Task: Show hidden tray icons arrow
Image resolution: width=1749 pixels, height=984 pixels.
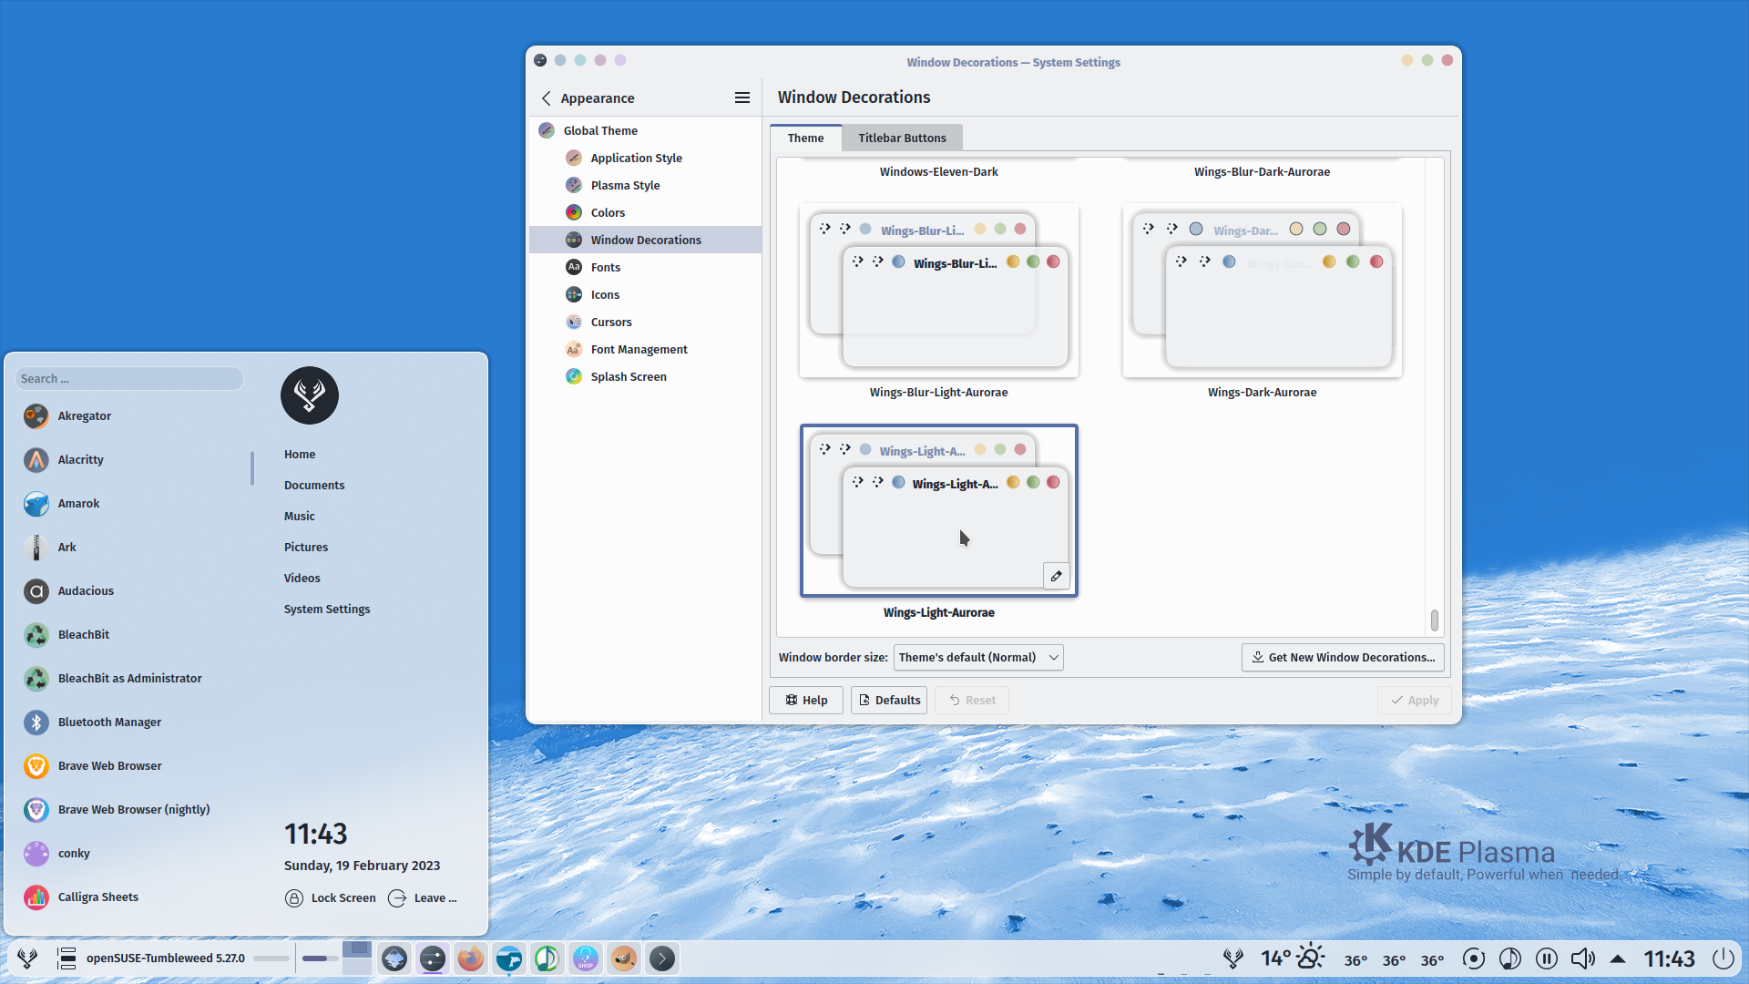Action: pyautogui.click(x=1619, y=958)
